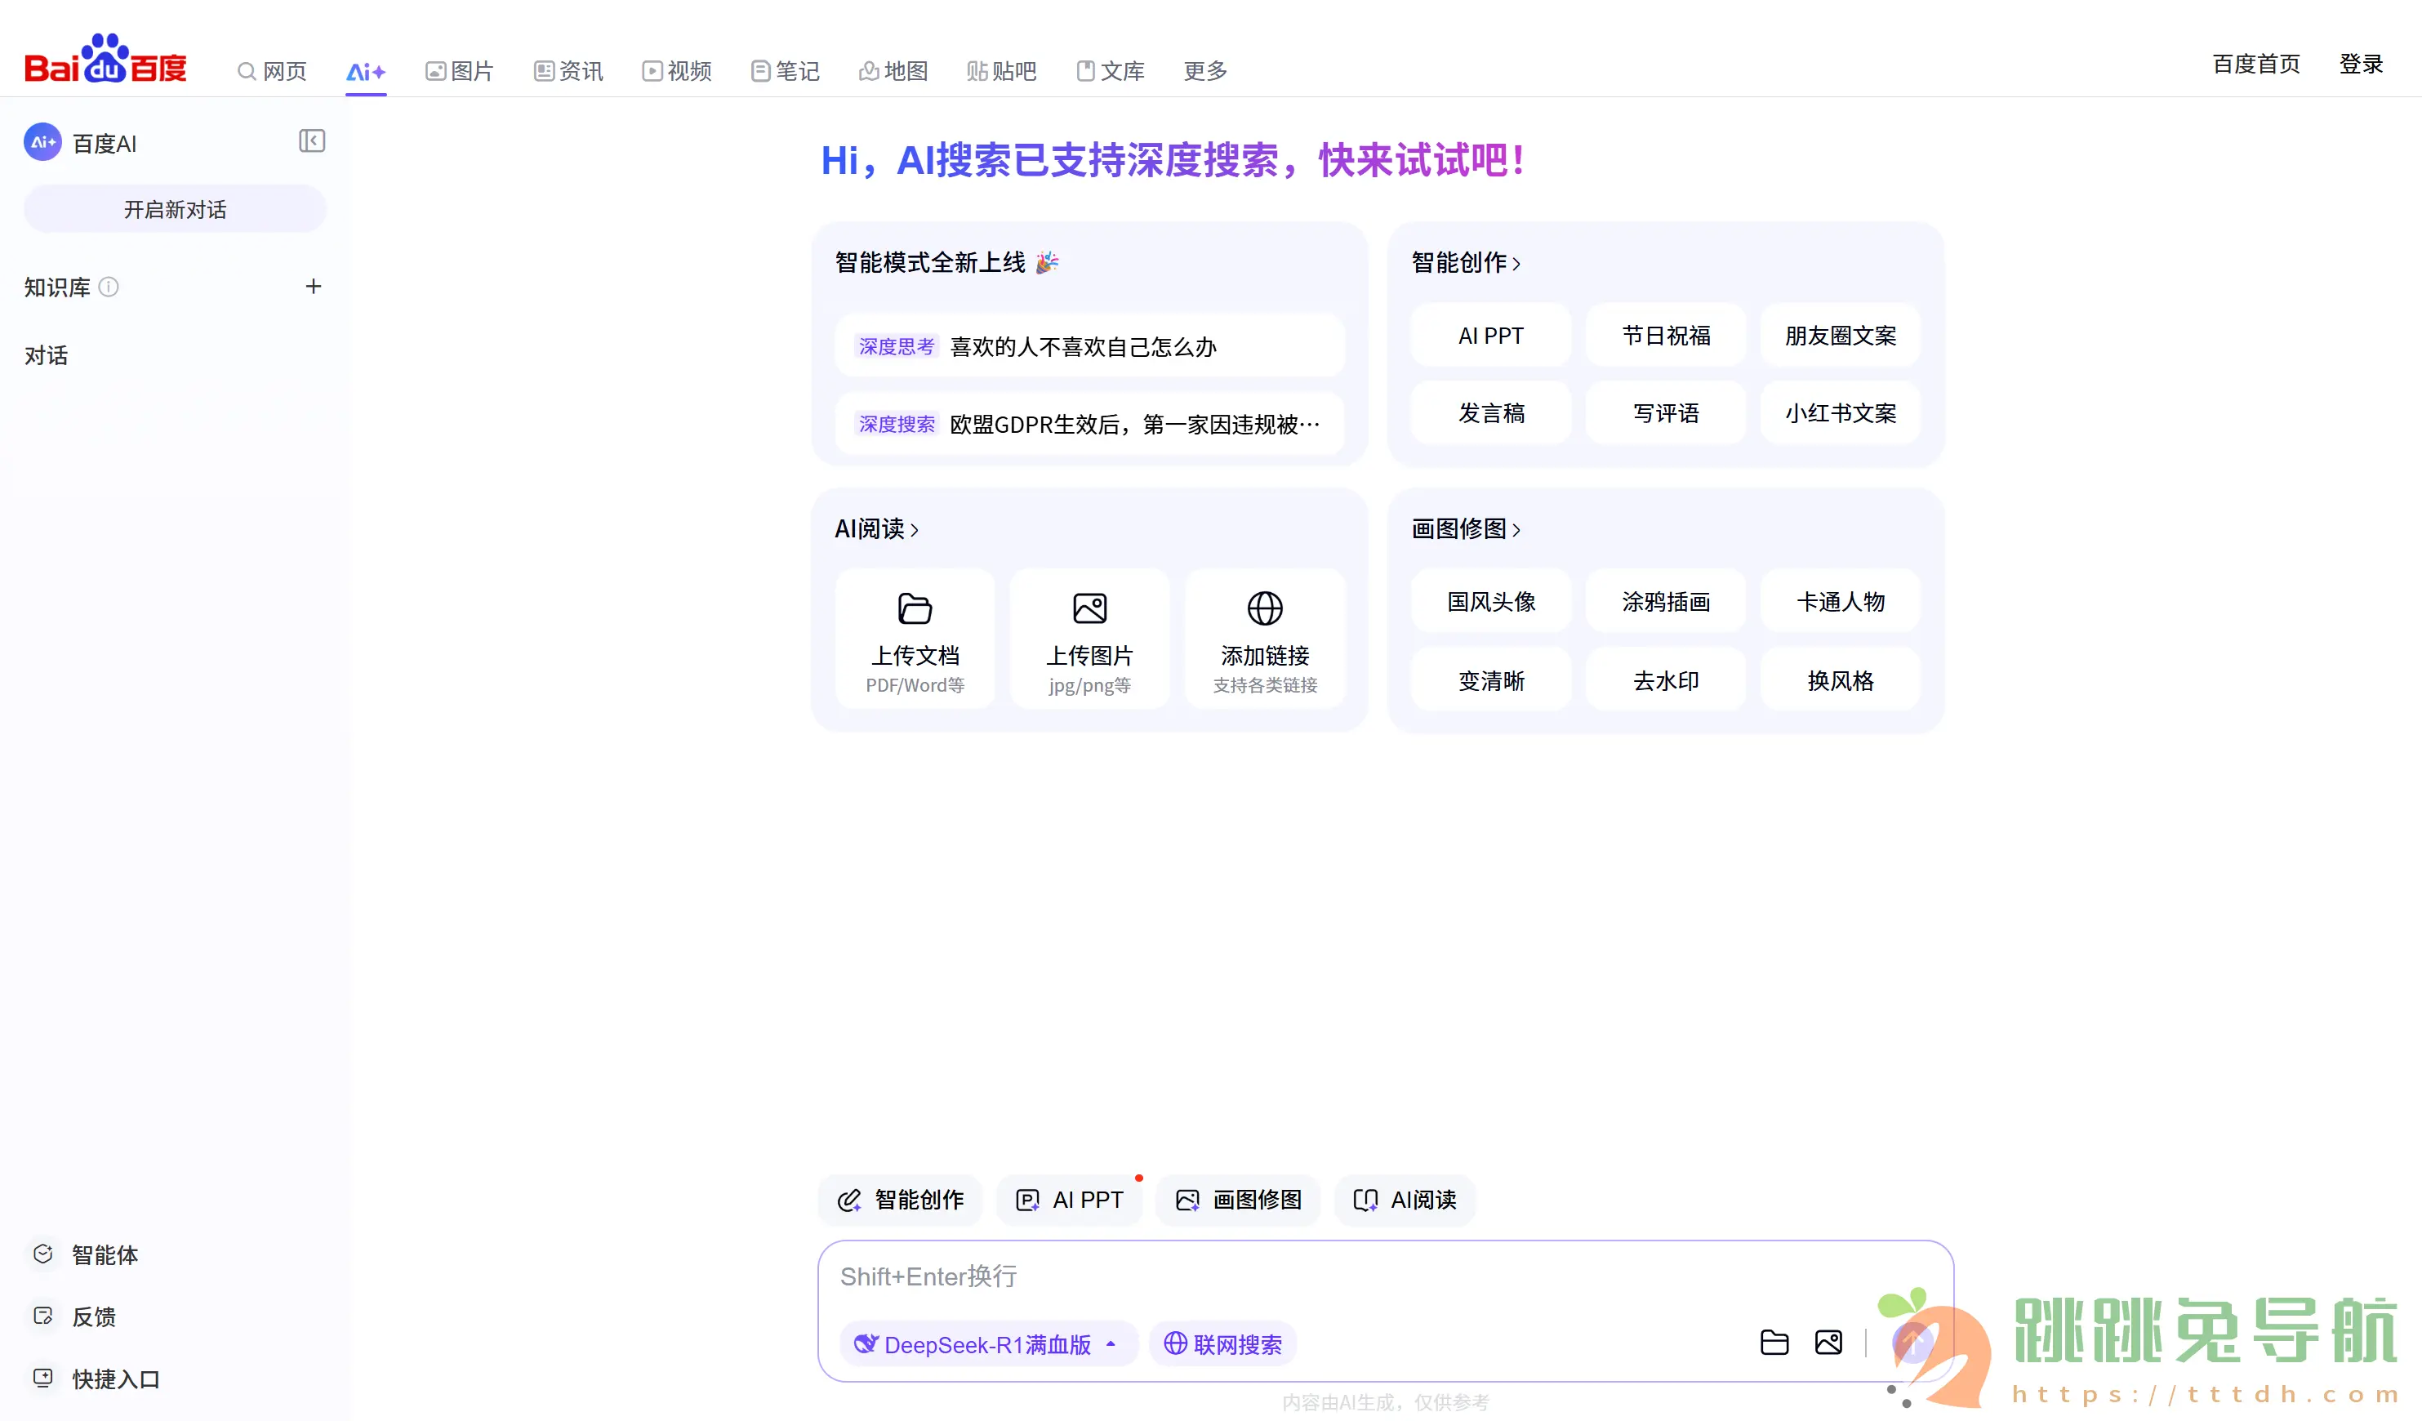This screenshot has height=1421, width=2422.
Task: Click 节日祝福 button
Action: (x=1666, y=336)
